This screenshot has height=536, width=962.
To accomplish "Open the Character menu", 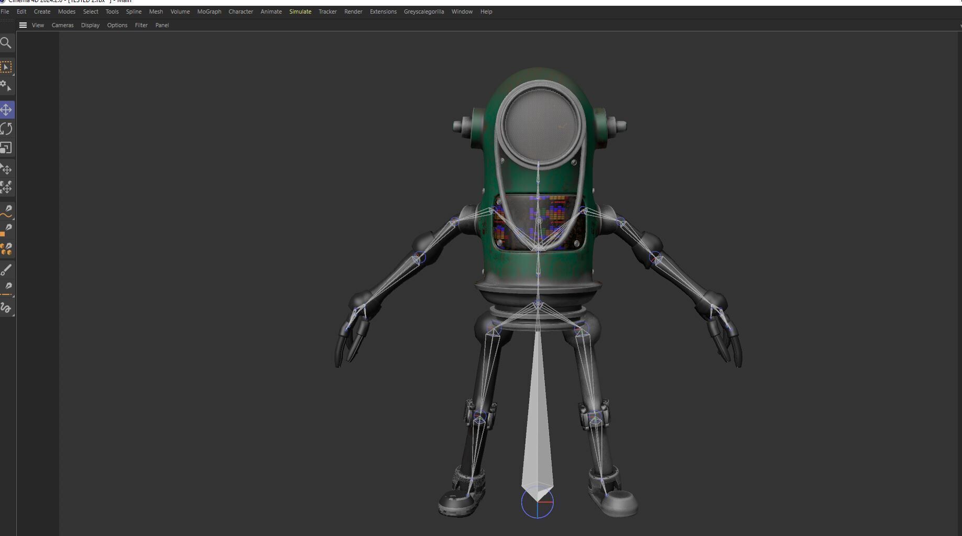I will click(241, 12).
